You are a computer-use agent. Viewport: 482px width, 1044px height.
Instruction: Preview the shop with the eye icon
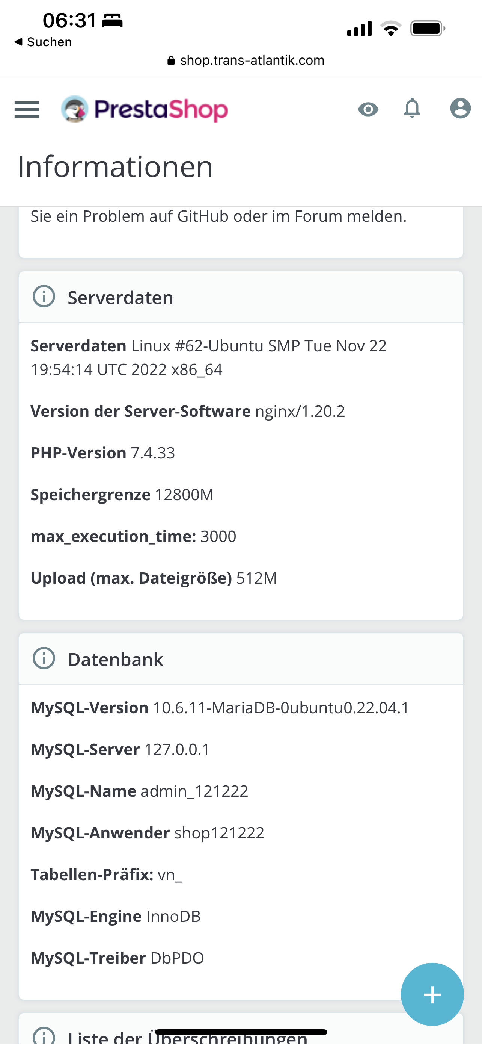tap(368, 109)
